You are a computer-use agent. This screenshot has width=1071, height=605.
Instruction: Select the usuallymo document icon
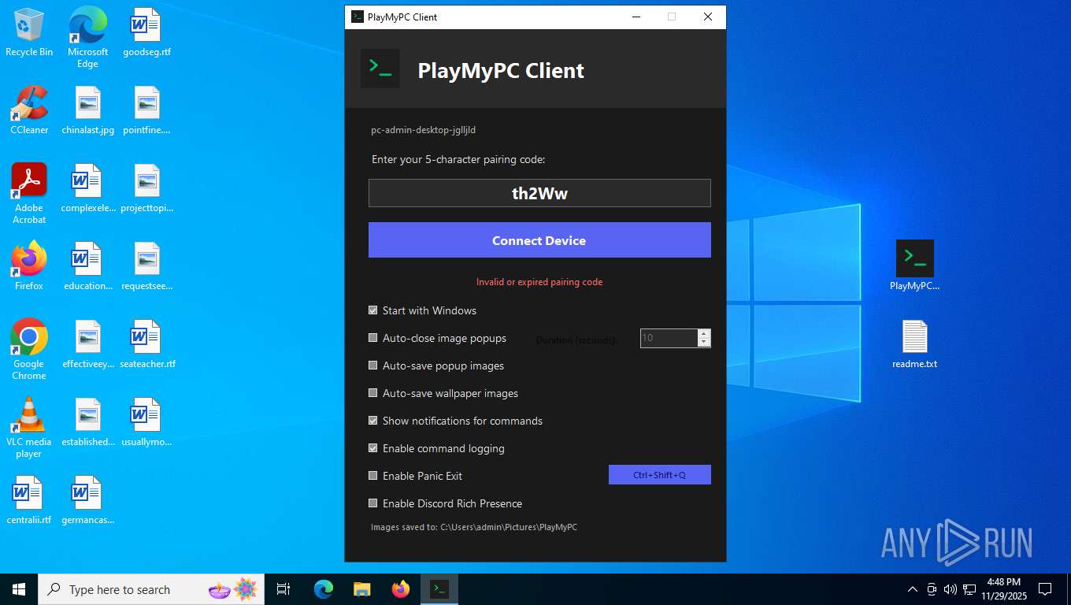coord(146,422)
